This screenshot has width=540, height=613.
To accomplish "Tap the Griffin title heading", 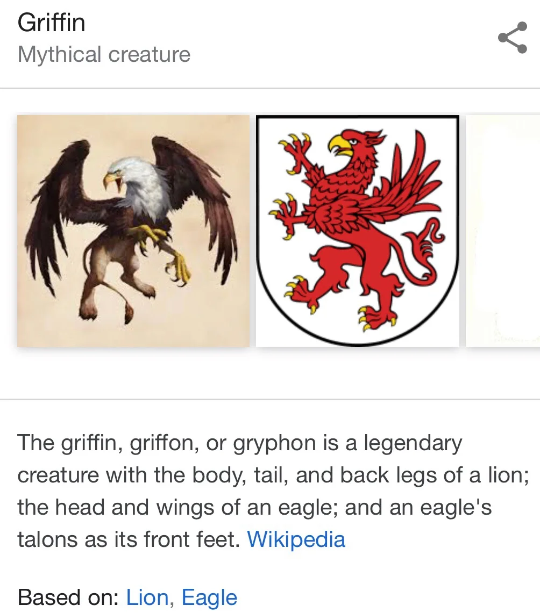I will point(51,22).
